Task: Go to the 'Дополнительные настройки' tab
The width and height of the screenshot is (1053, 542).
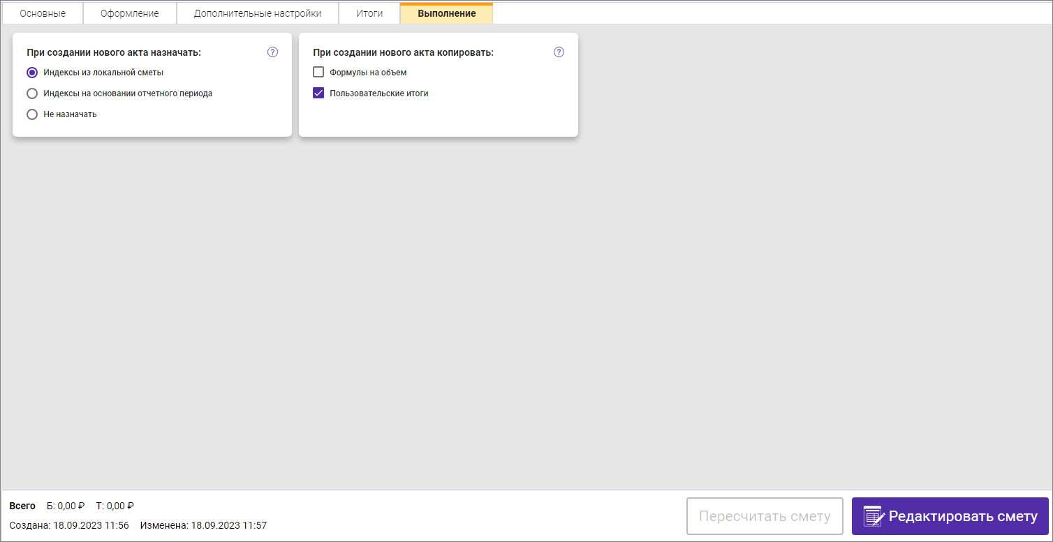Action: tap(258, 14)
